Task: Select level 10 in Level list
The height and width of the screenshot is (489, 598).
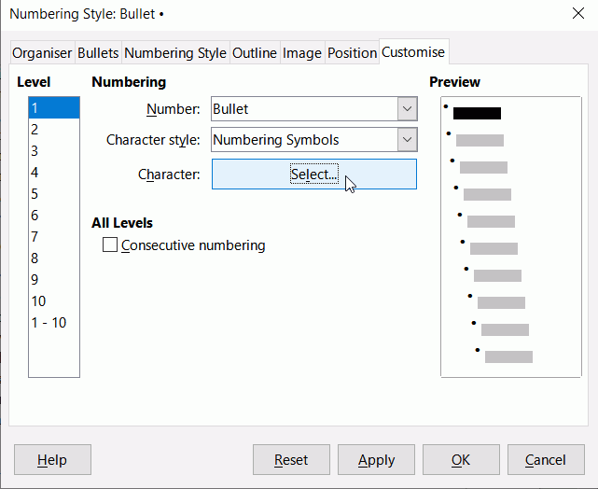Action: point(54,300)
